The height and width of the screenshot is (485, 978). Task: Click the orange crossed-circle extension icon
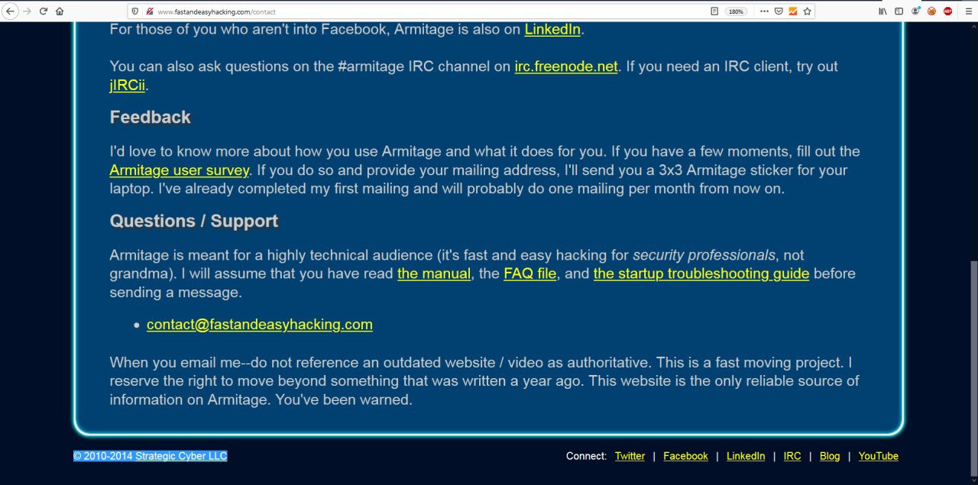931,11
